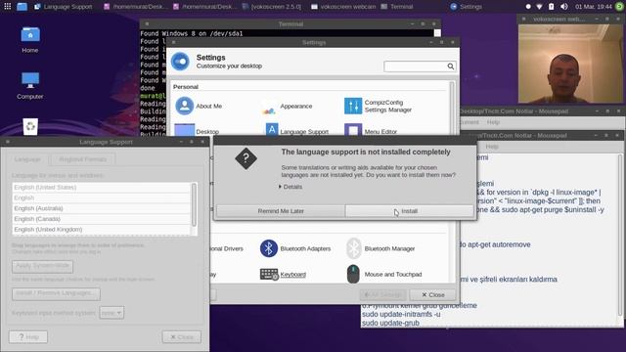Select English (United Kingdom) in language list
The height and width of the screenshot is (352, 626).
point(102,230)
